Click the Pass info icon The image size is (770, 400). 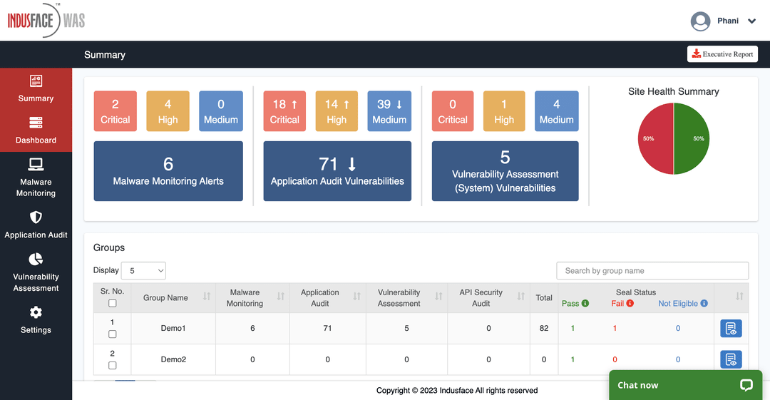[x=585, y=303]
